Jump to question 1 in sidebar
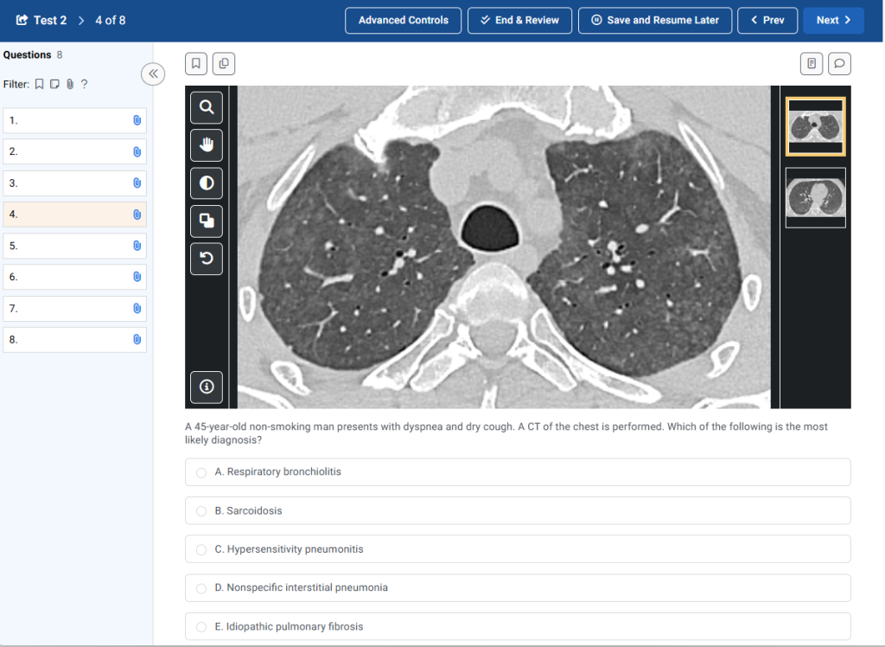 [x=74, y=121]
